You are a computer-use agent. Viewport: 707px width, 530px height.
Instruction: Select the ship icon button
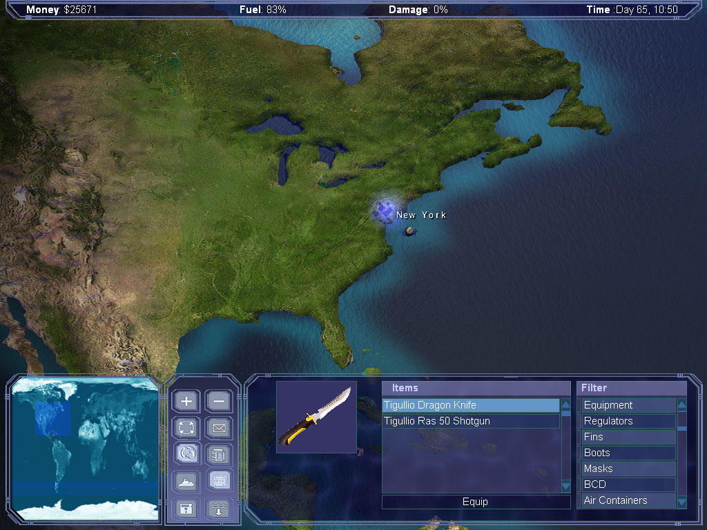click(x=186, y=482)
